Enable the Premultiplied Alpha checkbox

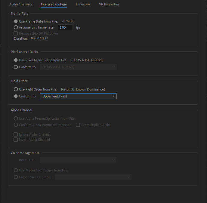pos(78,125)
